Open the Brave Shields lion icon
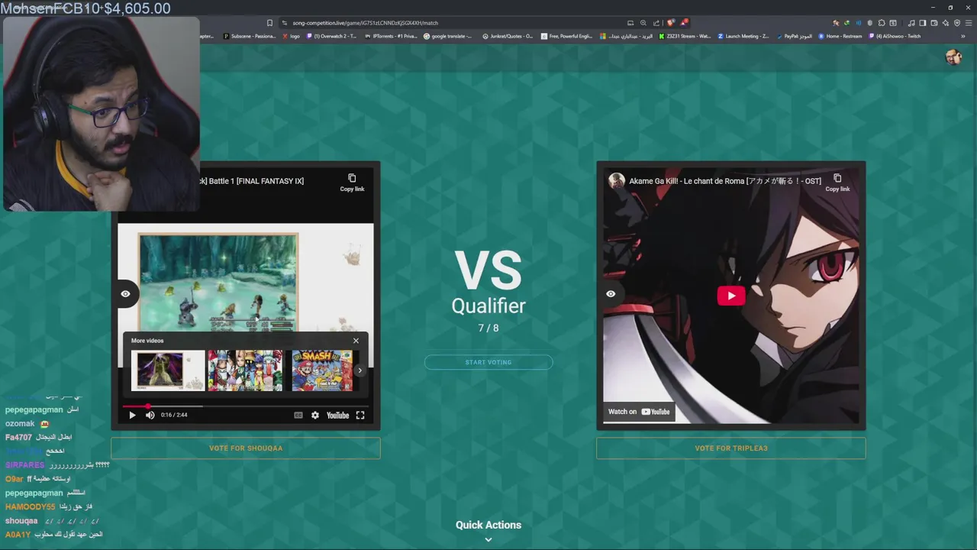Image resolution: width=977 pixels, height=550 pixels. coord(671,23)
